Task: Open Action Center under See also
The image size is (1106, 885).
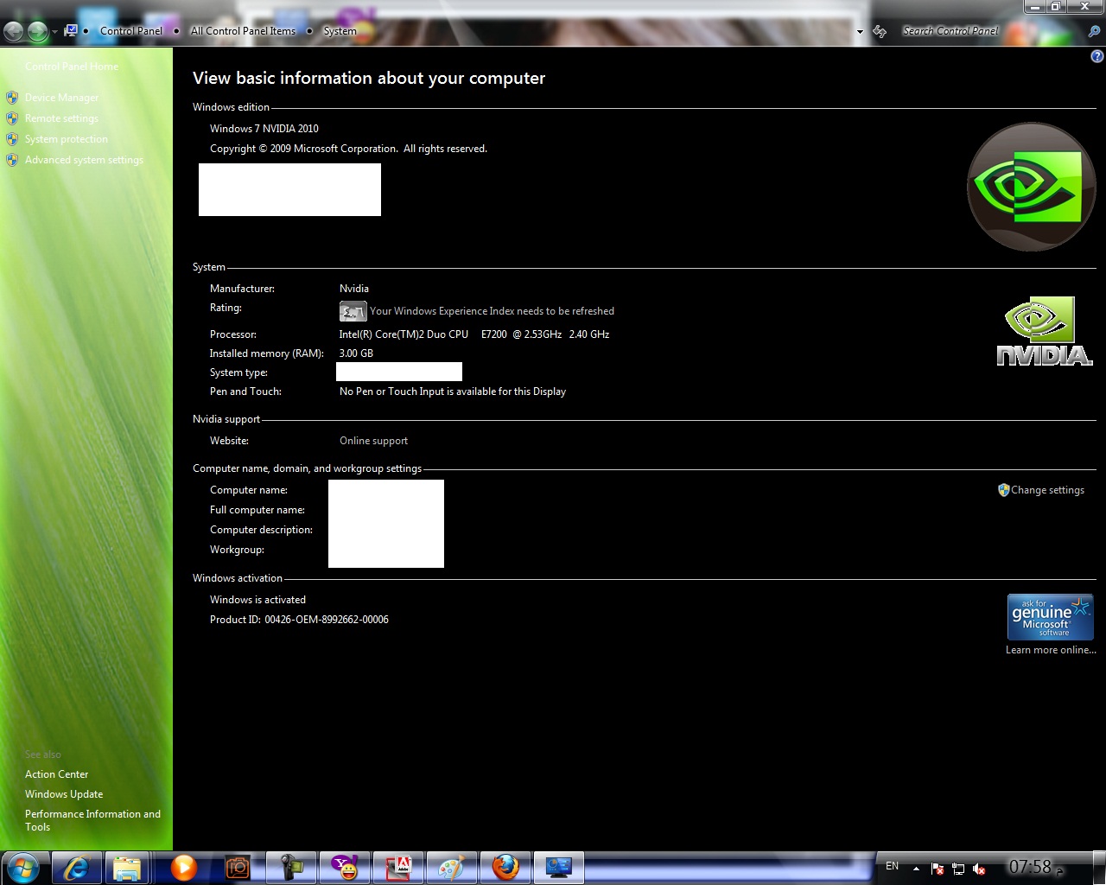Action: click(56, 774)
